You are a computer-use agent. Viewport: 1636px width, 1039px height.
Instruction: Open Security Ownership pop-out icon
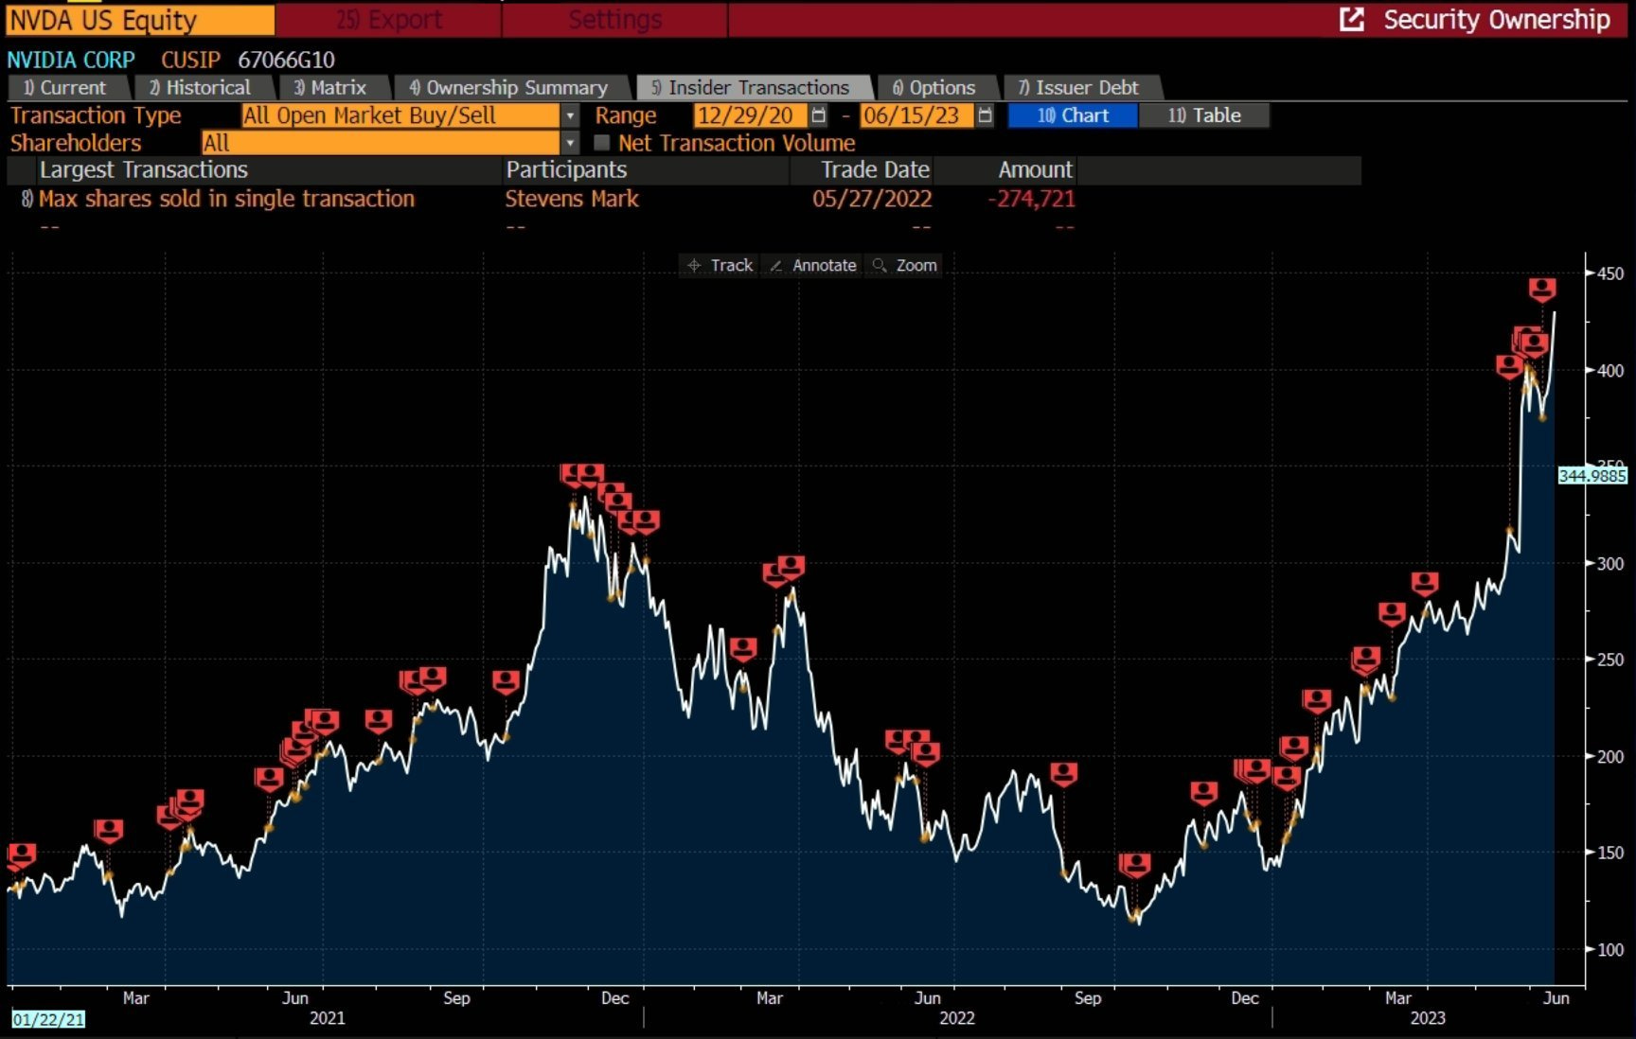[x=1352, y=19]
